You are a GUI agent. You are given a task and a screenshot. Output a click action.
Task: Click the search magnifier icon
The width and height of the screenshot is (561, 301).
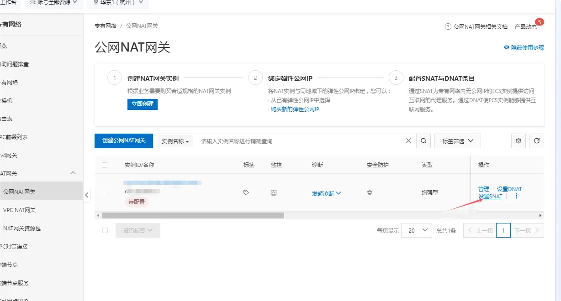(x=423, y=141)
